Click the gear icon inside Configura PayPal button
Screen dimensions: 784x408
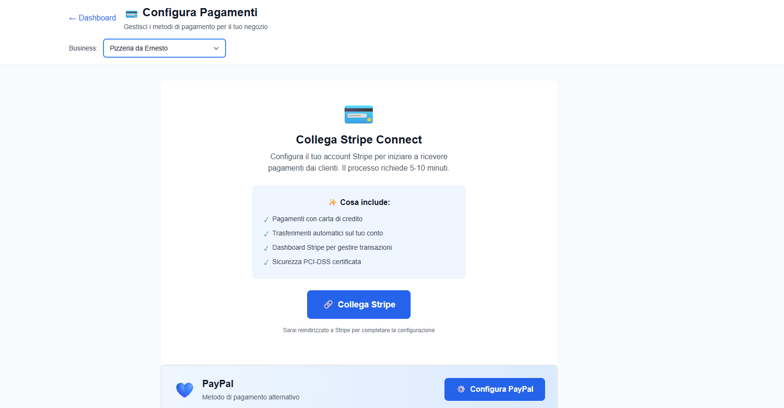tap(461, 389)
